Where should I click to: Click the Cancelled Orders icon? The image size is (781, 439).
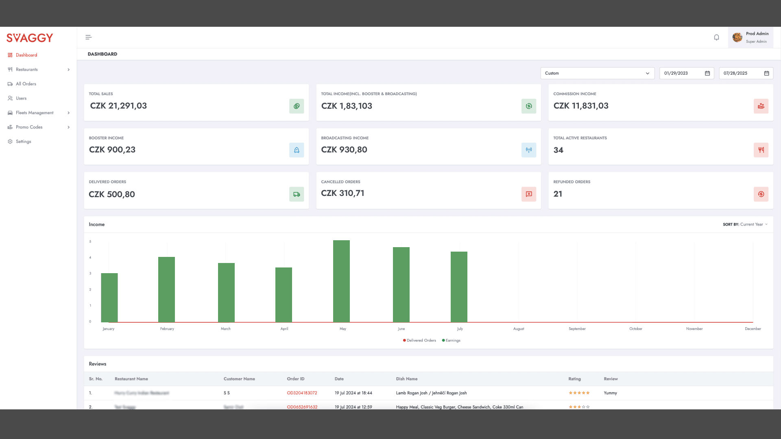(529, 194)
